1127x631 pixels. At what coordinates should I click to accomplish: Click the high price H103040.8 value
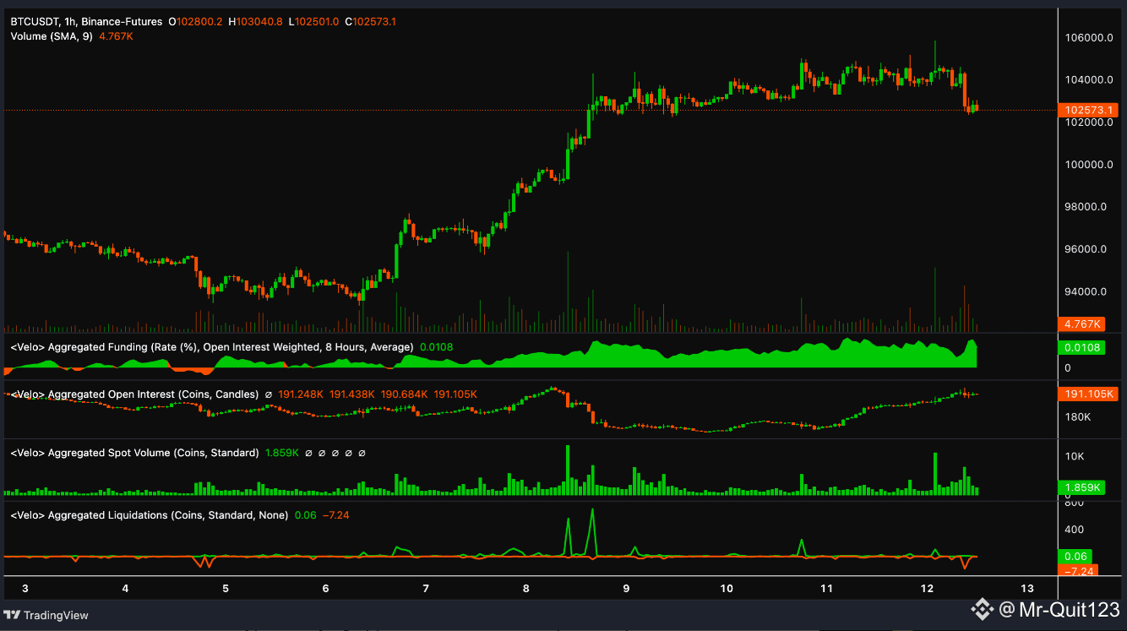pyautogui.click(x=255, y=21)
